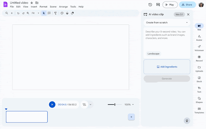Expand the Create from scratch dropdown
The image size is (206, 129).
(x=167, y=23)
